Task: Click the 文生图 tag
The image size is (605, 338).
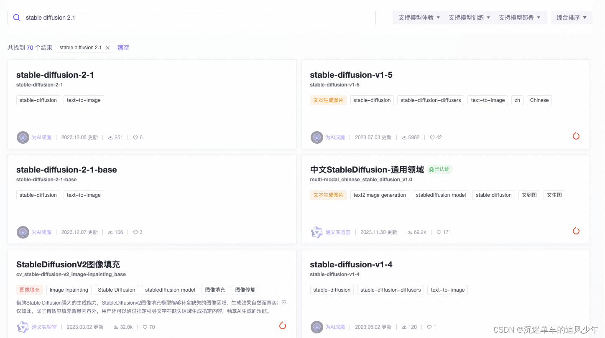Action: point(554,195)
